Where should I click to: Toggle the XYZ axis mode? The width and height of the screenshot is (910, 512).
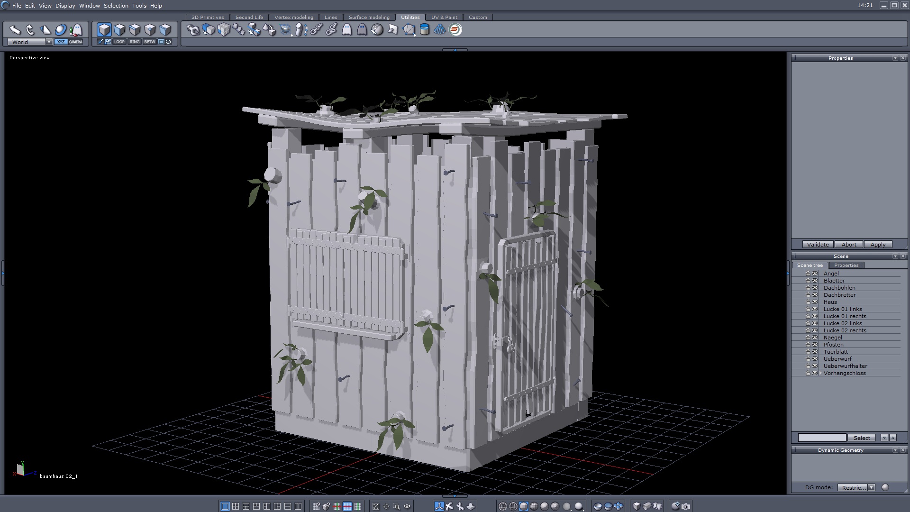(61, 42)
